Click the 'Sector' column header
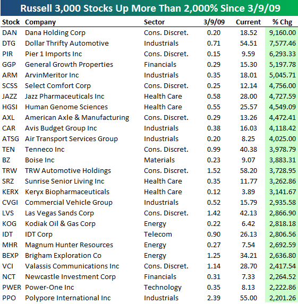This screenshot has width=298, height=304. coord(155,22)
